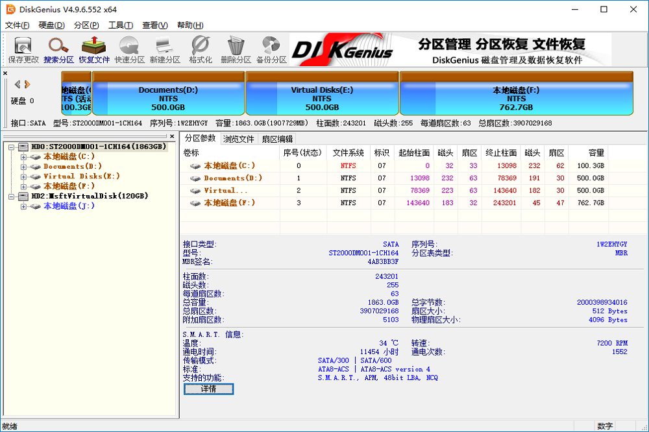The width and height of the screenshot is (649, 432).
Task: Click the 100.3GB capacity cell in table
Action: (x=591, y=166)
